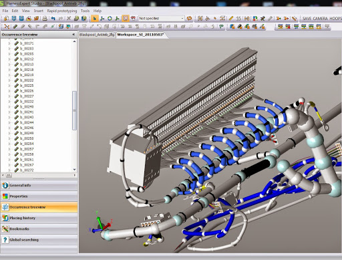Screen dimensions: 342x260
Task: Click the yellow ruler measure icon
Action: (231, 18)
